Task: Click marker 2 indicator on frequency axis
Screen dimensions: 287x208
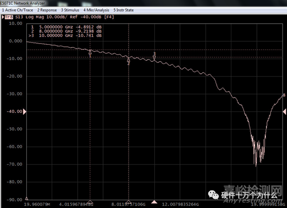Action: tap(129, 202)
